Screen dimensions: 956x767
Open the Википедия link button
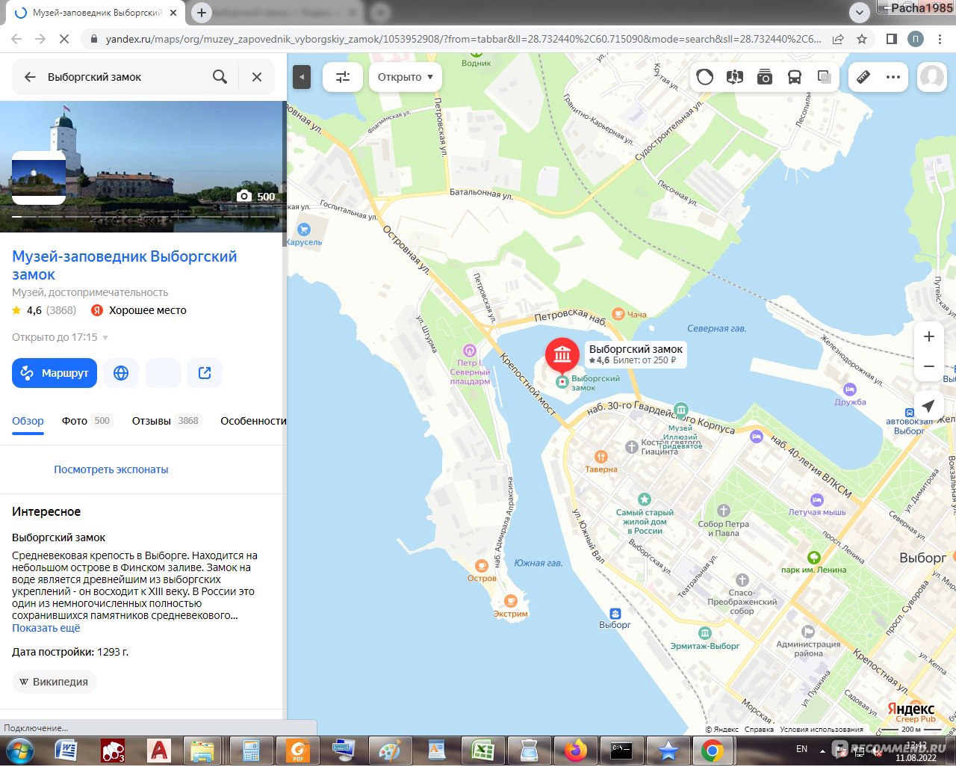point(55,682)
